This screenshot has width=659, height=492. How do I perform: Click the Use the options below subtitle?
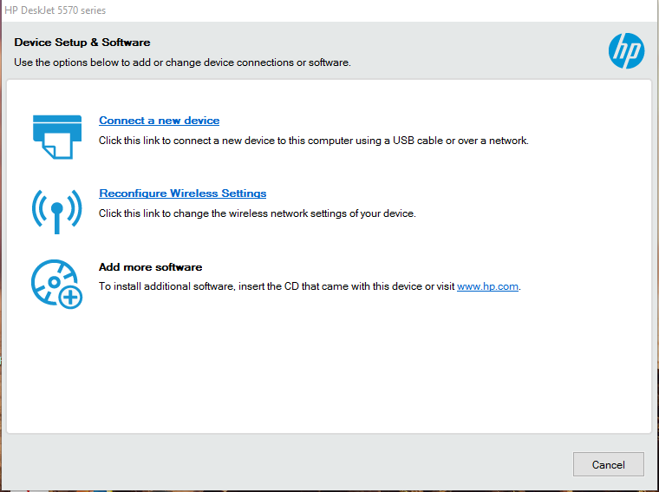point(182,62)
